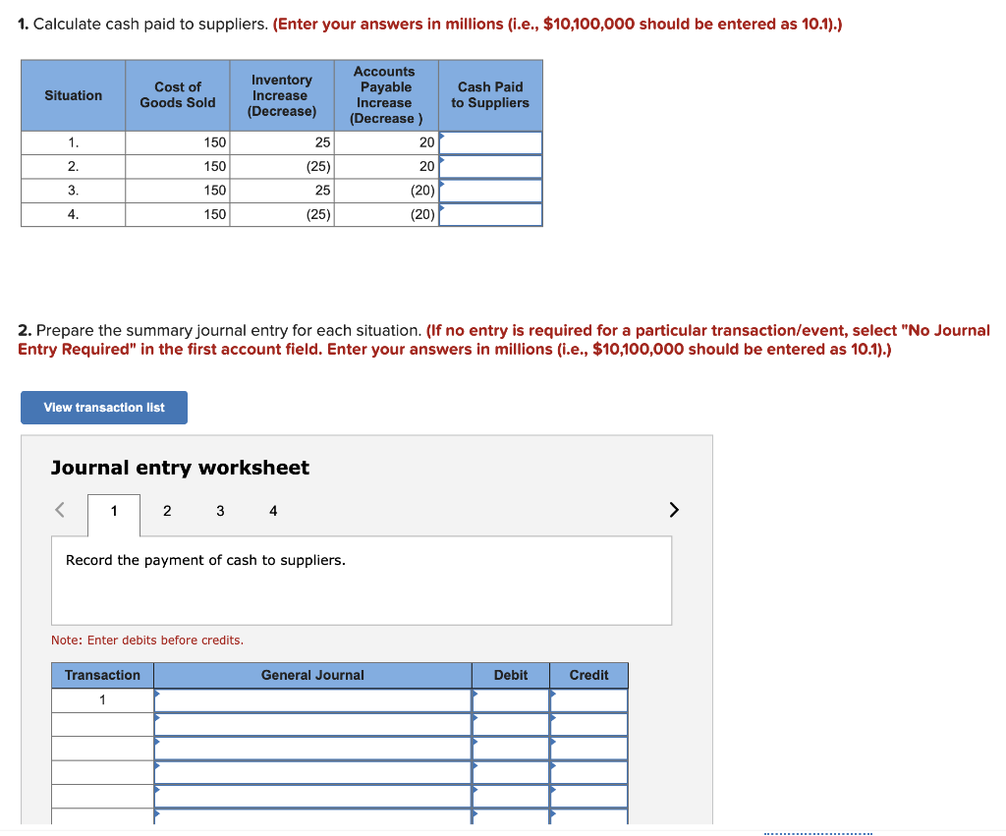
Task: Select the second row Debit amount cell
Action: [x=510, y=724]
